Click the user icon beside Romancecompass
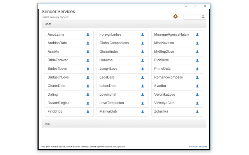The width and height of the screenshot is (249, 155). click(197, 77)
